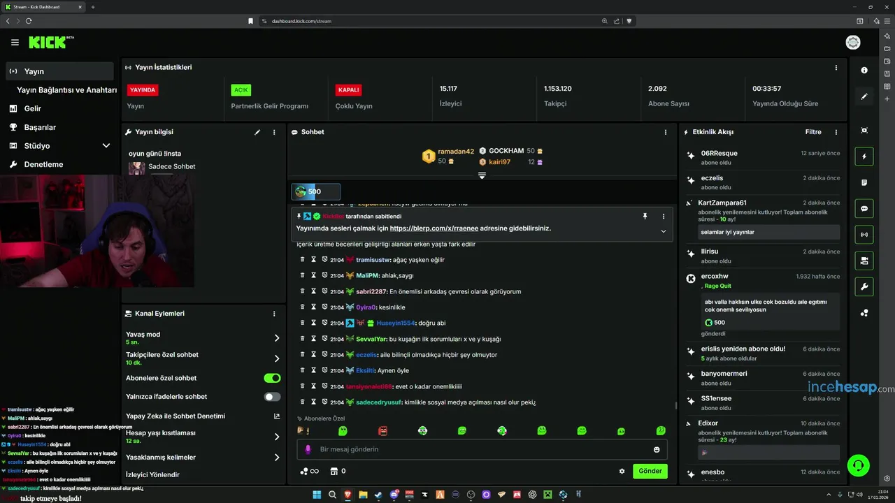Open Yayın Bağlantısı ve Anahtarı page
The width and height of the screenshot is (895, 503).
(x=66, y=90)
